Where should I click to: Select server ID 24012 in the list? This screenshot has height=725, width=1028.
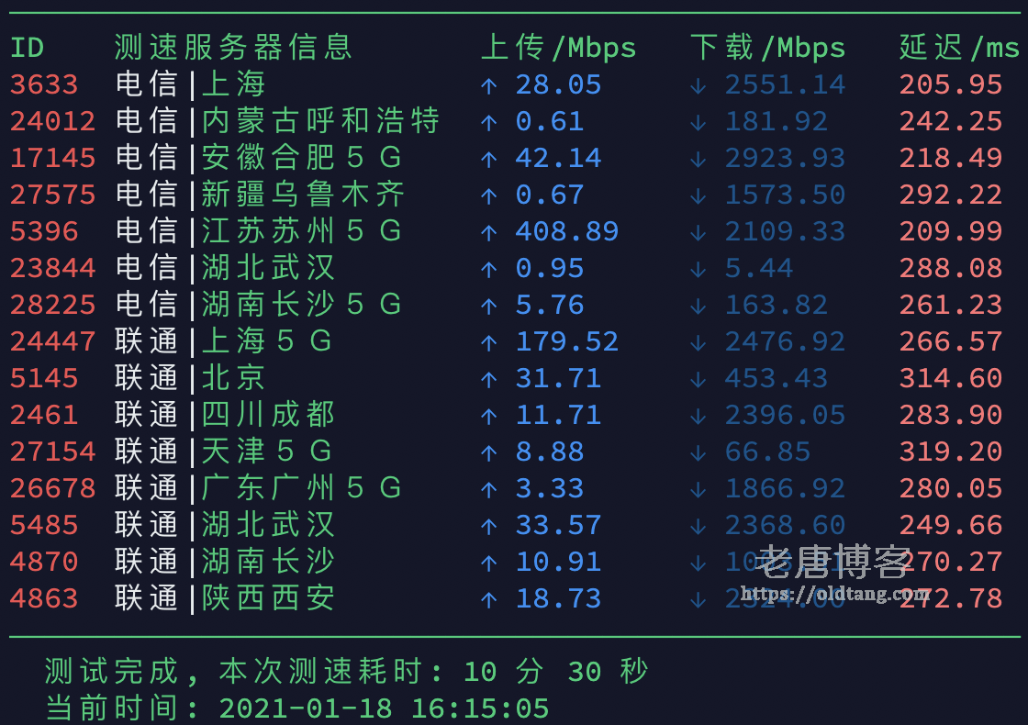[x=52, y=121]
